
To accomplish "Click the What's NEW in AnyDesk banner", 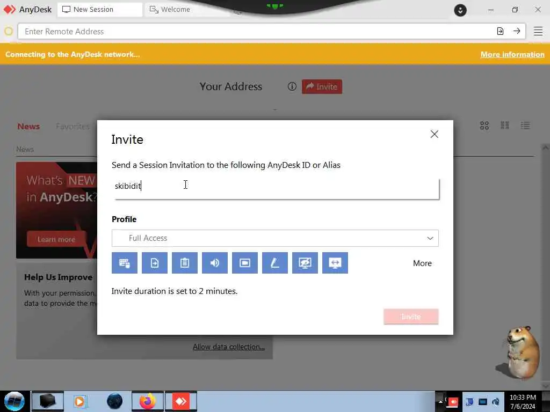I will tap(57, 210).
